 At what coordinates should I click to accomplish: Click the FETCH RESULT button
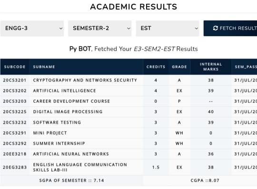(x=230, y=28)
